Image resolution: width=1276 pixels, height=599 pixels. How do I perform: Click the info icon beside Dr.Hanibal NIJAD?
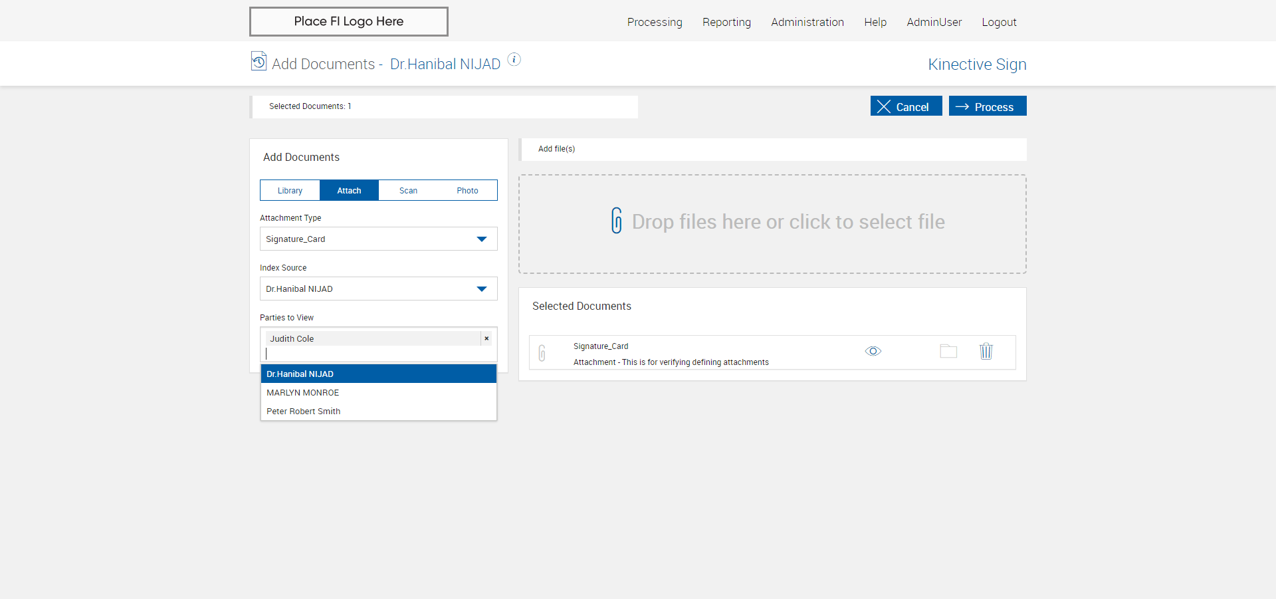pos(514,60)
